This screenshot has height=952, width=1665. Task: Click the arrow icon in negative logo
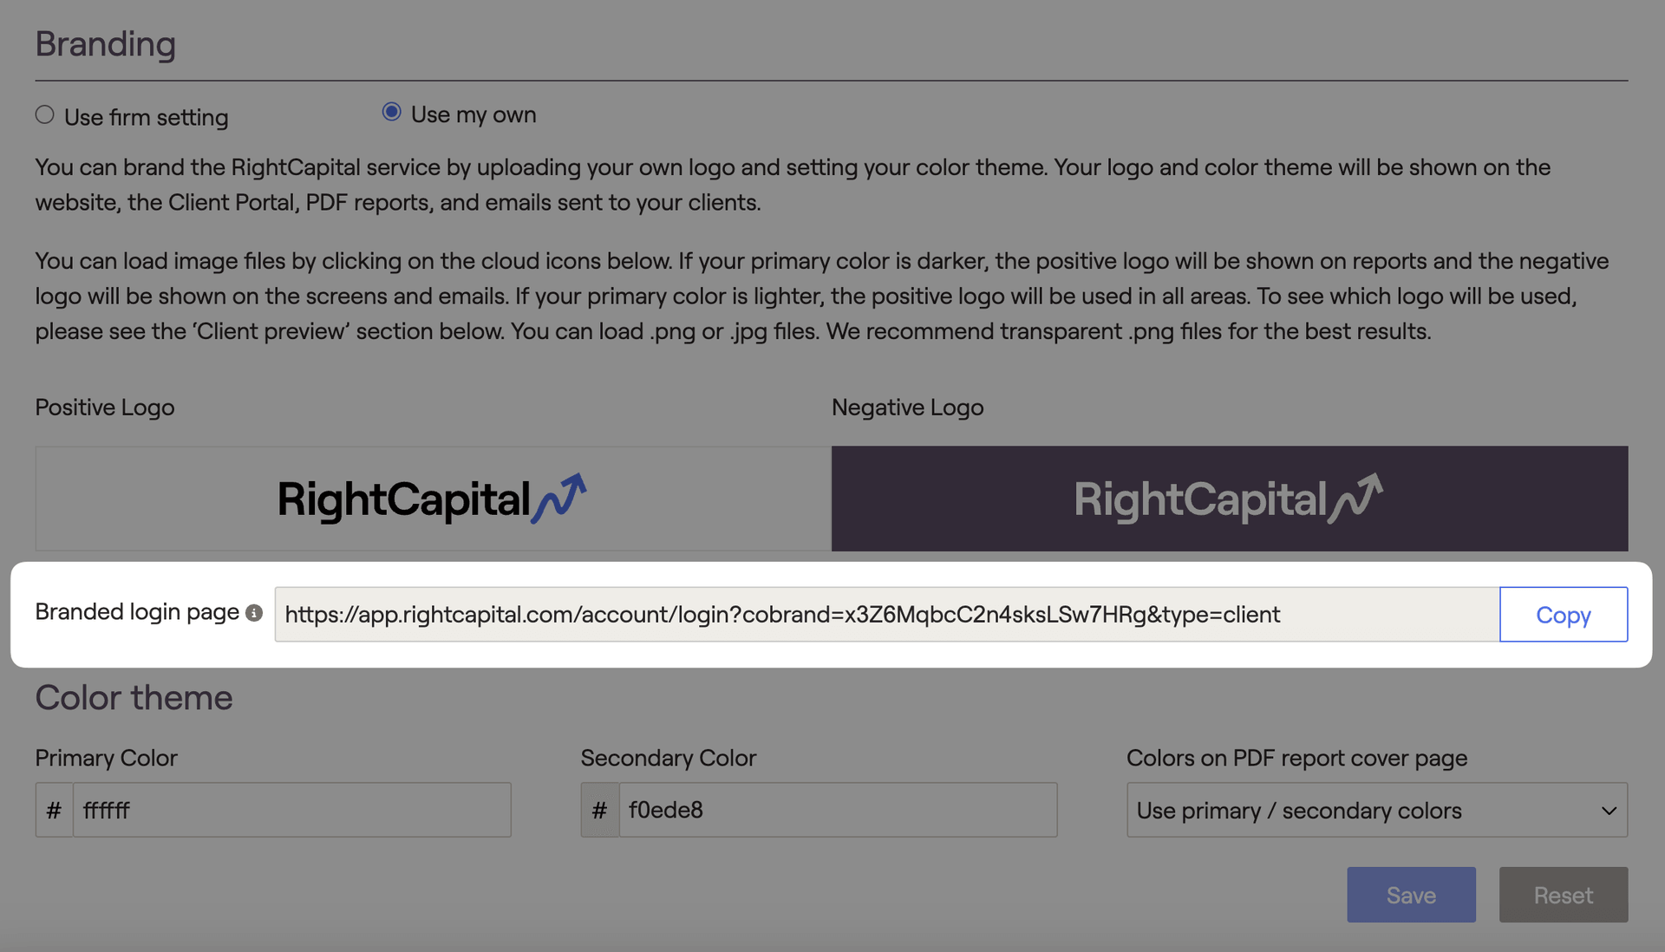click(x=1356, y=498)
